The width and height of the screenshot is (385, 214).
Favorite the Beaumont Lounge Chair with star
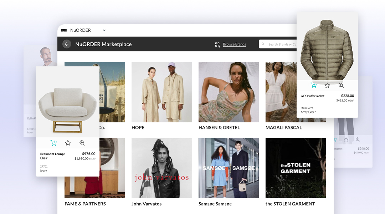pos(68,143)
